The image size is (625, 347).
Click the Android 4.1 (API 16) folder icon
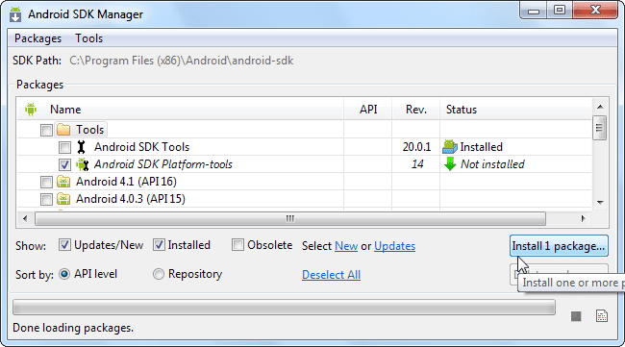(63, 182)
